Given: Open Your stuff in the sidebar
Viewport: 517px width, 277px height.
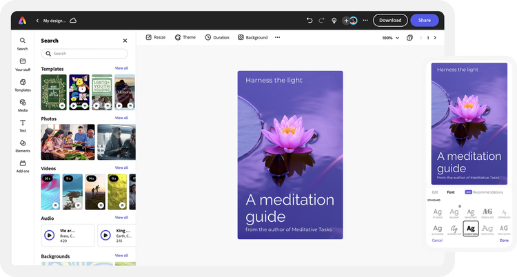Looking at the screenshot, I should click(23, 65).
